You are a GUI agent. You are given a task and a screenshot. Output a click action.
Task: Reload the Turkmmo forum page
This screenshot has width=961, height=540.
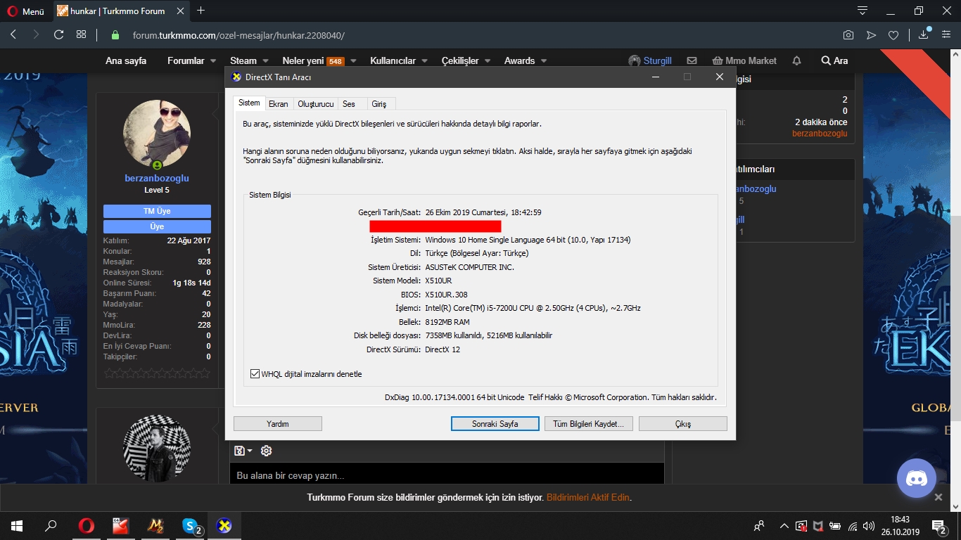pyautogui.click(x=59, y=34)
